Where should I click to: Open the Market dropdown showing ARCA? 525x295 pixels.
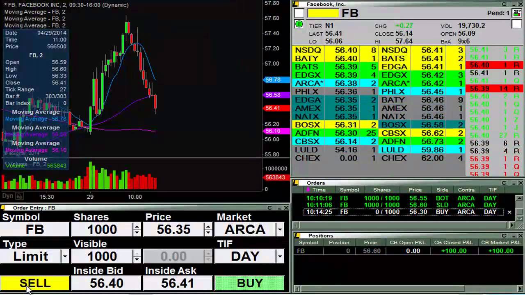(x=280, y=229)
